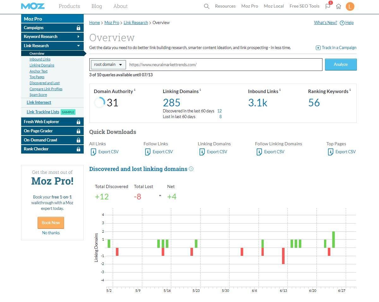Click the Linking Domains download icon

tap(202, 152)
